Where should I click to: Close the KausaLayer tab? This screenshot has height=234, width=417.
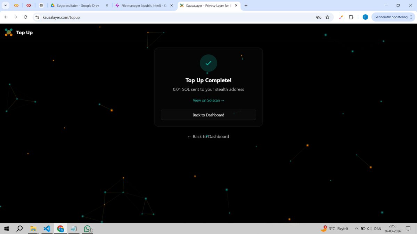click(x=236, y=6)
